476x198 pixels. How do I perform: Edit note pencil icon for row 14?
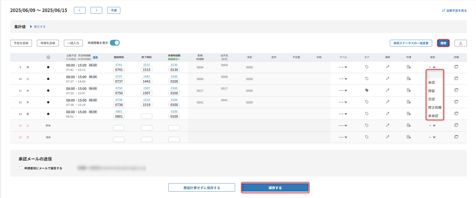pyautogui.click(x=388, y=125)
